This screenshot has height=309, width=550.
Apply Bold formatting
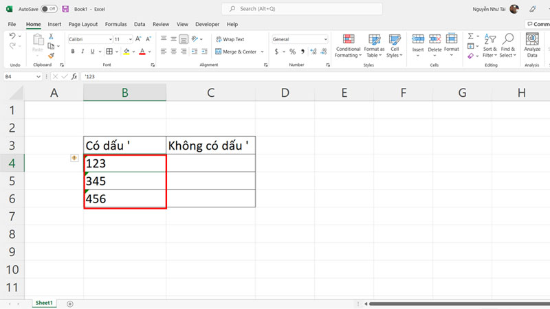(x=72, y=51)
